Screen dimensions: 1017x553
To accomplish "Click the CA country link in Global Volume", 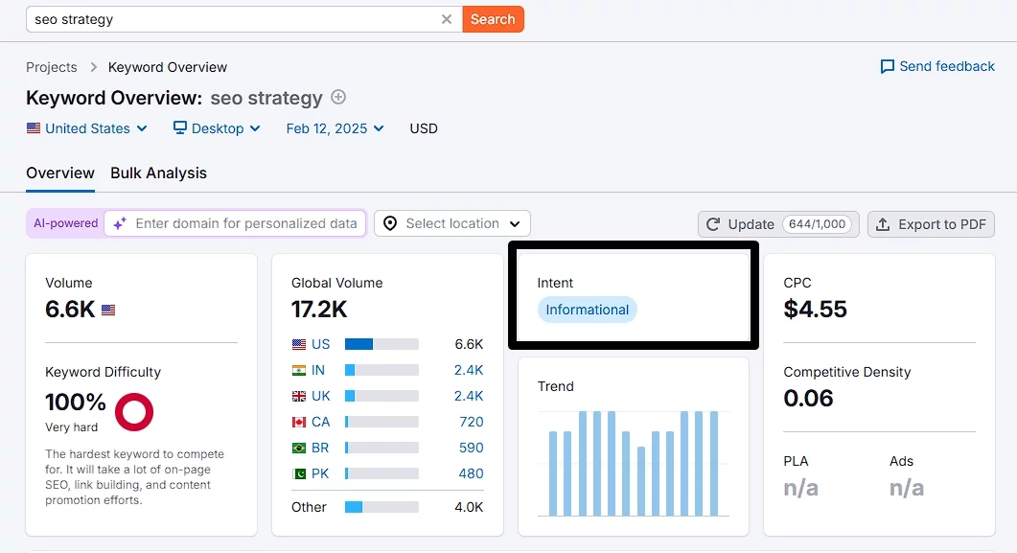I will click(x=320, y=422).
